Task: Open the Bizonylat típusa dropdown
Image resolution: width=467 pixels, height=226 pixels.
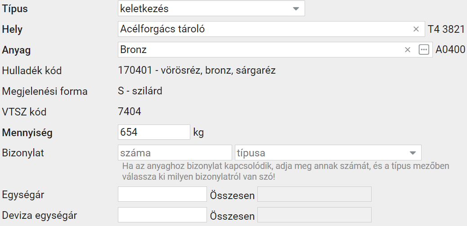Action: click(x=328, y=153)
